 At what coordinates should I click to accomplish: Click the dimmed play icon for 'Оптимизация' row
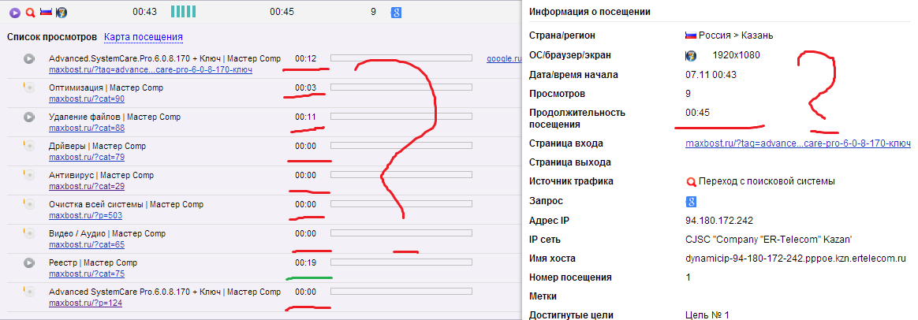point(28,87)
